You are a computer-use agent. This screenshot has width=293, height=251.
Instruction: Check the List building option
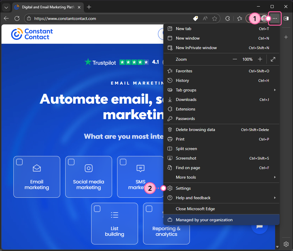pyautogui.click(x=97, y=209)
